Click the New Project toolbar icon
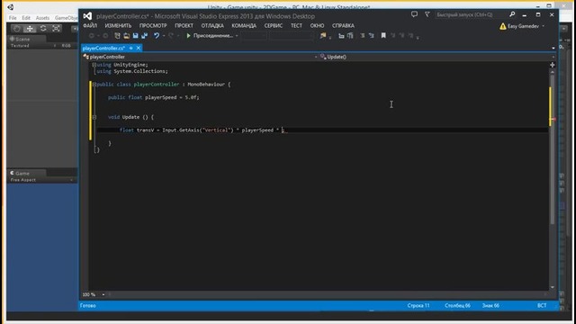This screenshot has height=324, width=576. coord(117,36)
